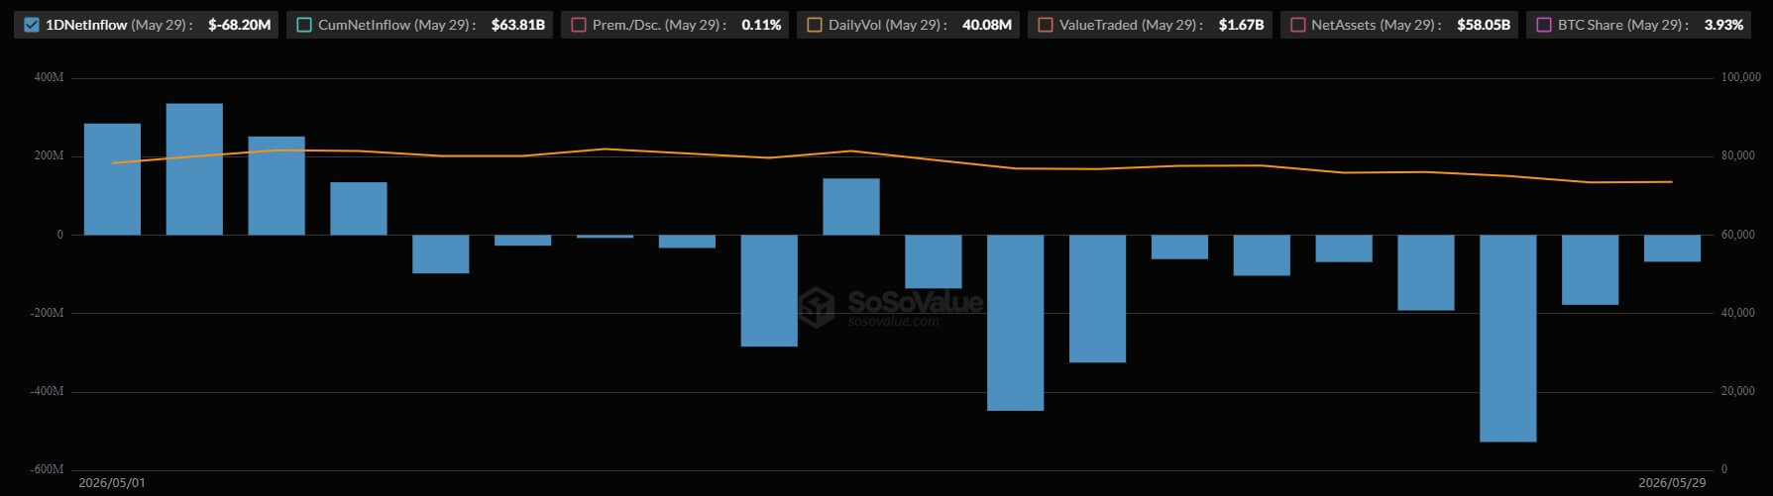Screen dimensions: 1773x496
Task: Click the -600M left axis label
Action: (x=47, y=469)
